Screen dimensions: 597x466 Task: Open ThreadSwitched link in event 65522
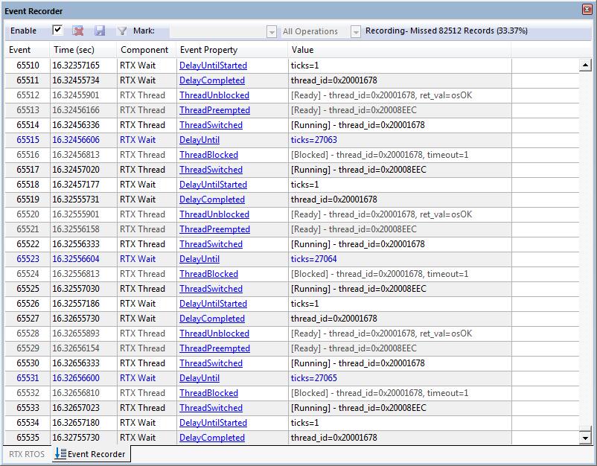coord(211,244)
